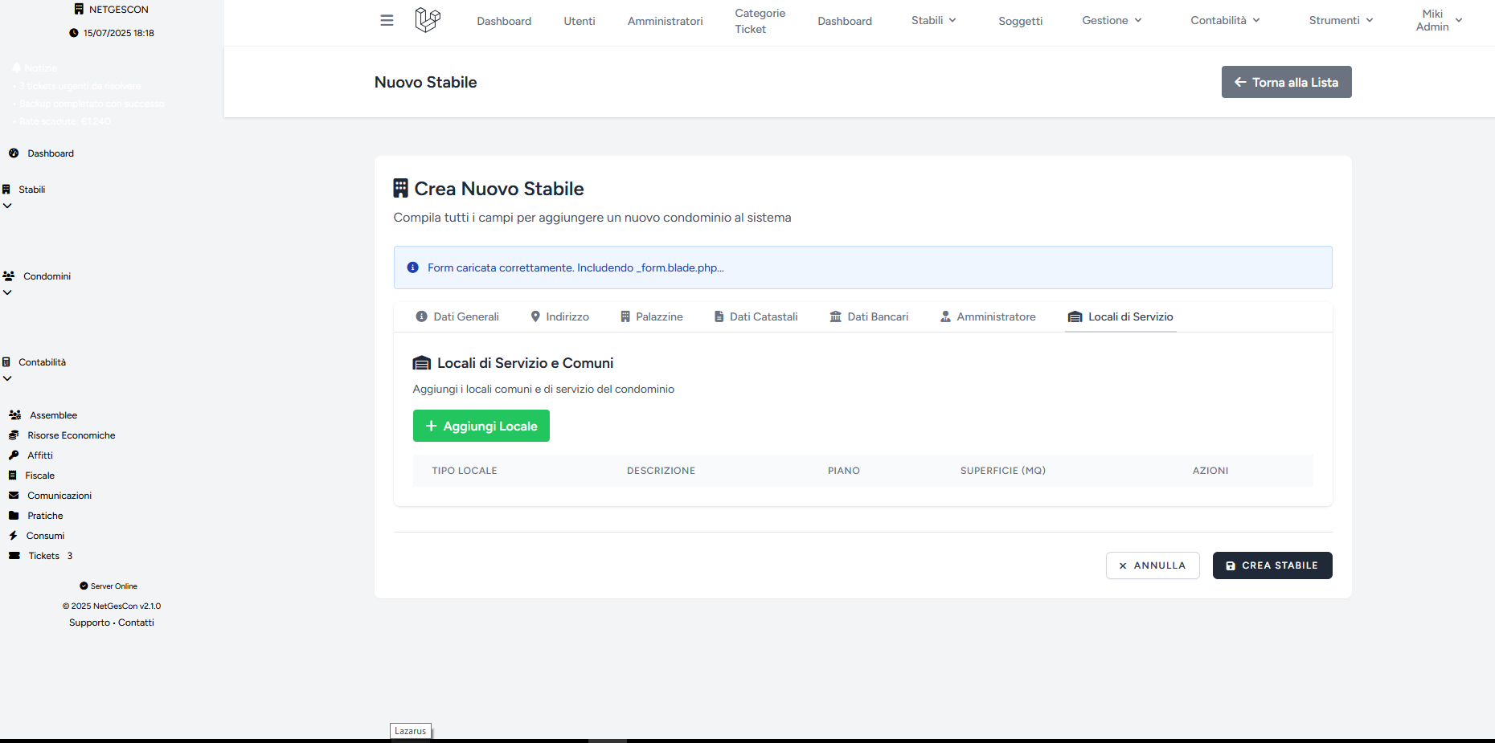Click the Crea Stabile button
Image resolution: width=1495 pixels, height=743 pixels.
pyautogui.click(x=1272, y=565)
